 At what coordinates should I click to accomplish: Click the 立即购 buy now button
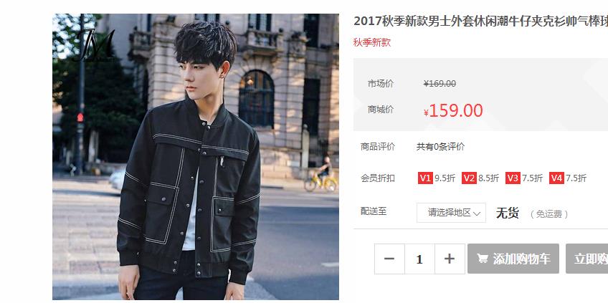point(586,259)
